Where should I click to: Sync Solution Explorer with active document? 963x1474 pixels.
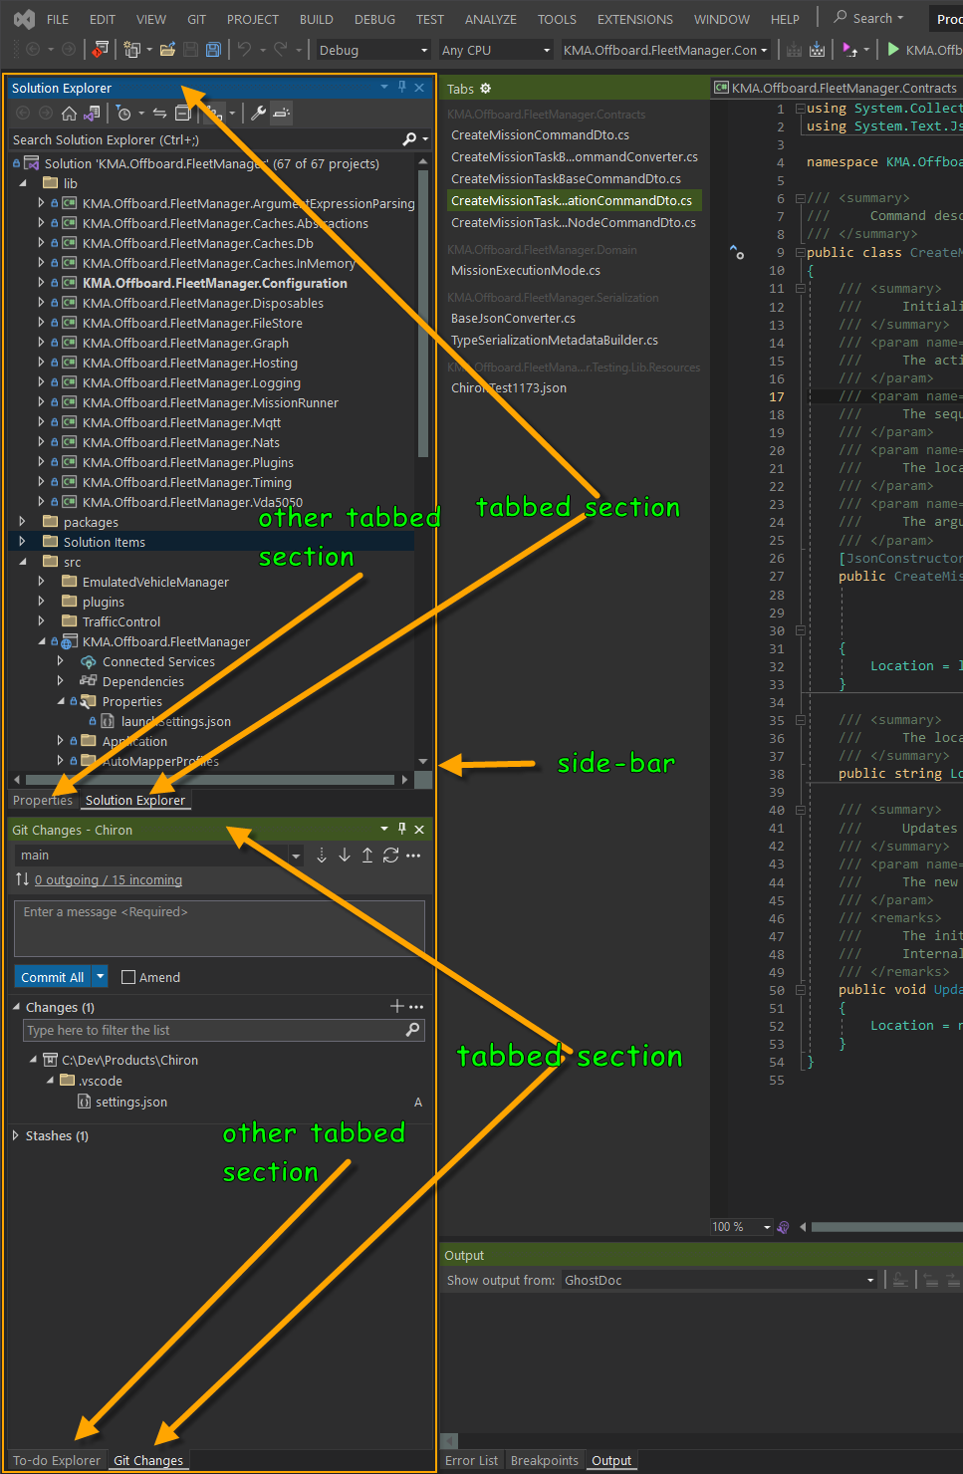(x=158, y=113)
